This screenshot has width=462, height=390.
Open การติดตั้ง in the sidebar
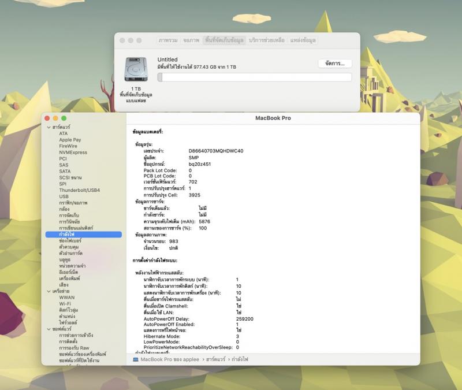point(68,341)
